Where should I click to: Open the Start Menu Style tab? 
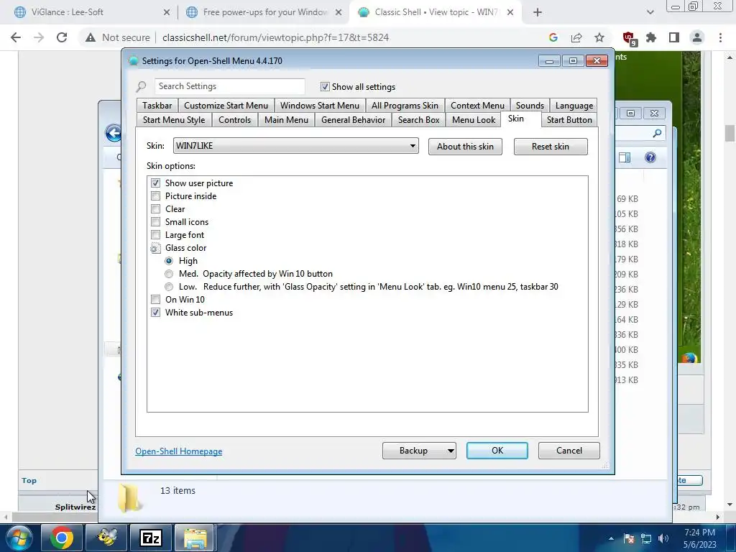174,120
